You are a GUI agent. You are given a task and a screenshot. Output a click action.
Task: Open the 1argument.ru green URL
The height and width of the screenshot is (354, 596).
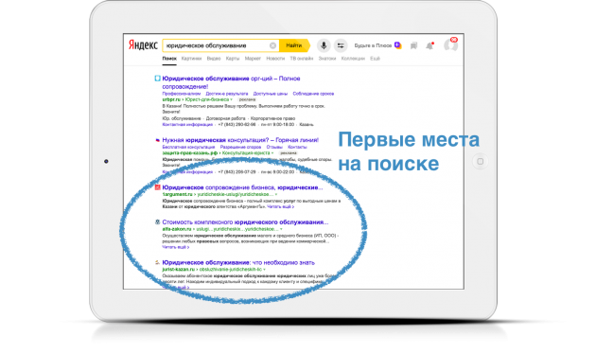[178, 194]
